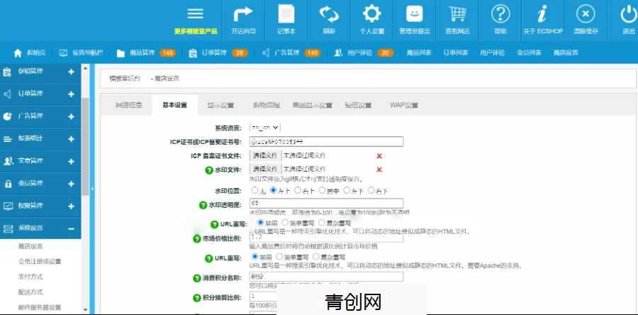This screenshot has height=315, width=638.
Task: Click the 退出 power icon to log out
Action: (x=629, y=14)
